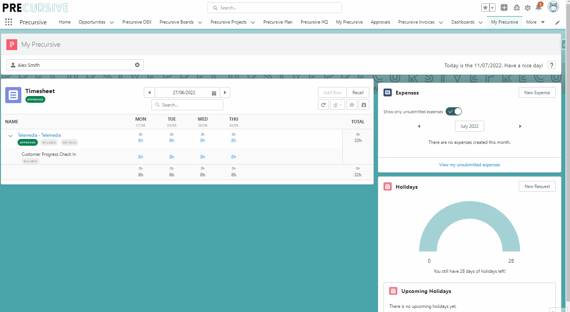Clear Alex Smith from the user field
570x312 pixels.
137,65
